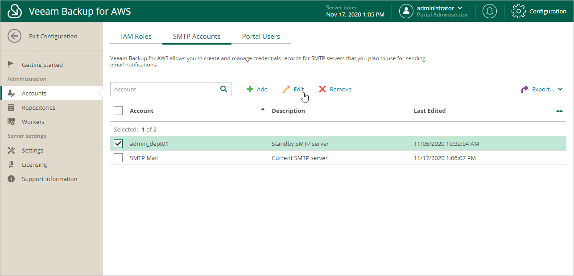Open the column settings selector
The height and width of the screenshot is (276, 574).
click(559, 110)
